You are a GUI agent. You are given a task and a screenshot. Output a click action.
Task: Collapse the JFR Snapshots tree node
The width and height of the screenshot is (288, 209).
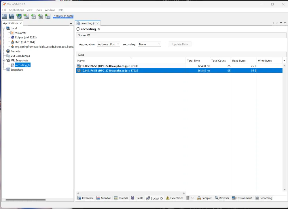point(4,60)
